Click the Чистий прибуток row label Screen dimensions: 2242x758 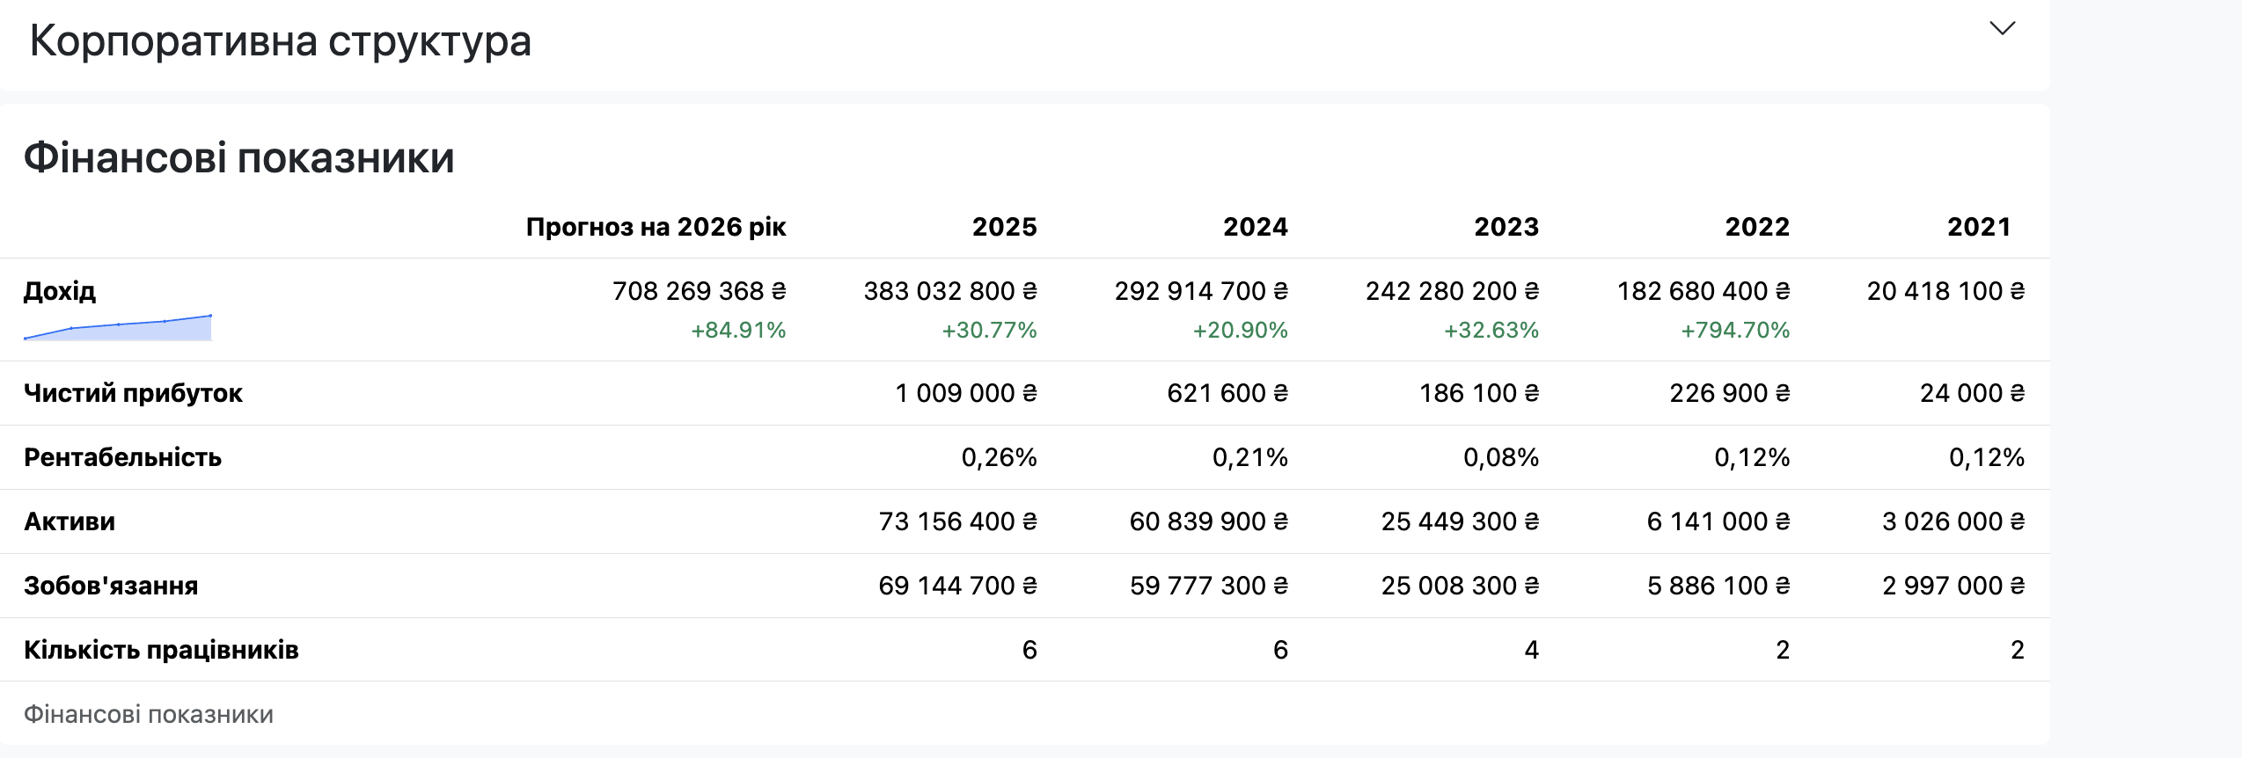(x=133, y=393)
